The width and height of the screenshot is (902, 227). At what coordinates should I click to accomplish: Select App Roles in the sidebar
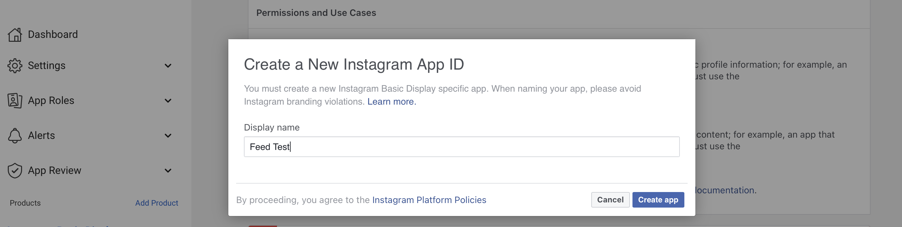click(x=51, y=101)
